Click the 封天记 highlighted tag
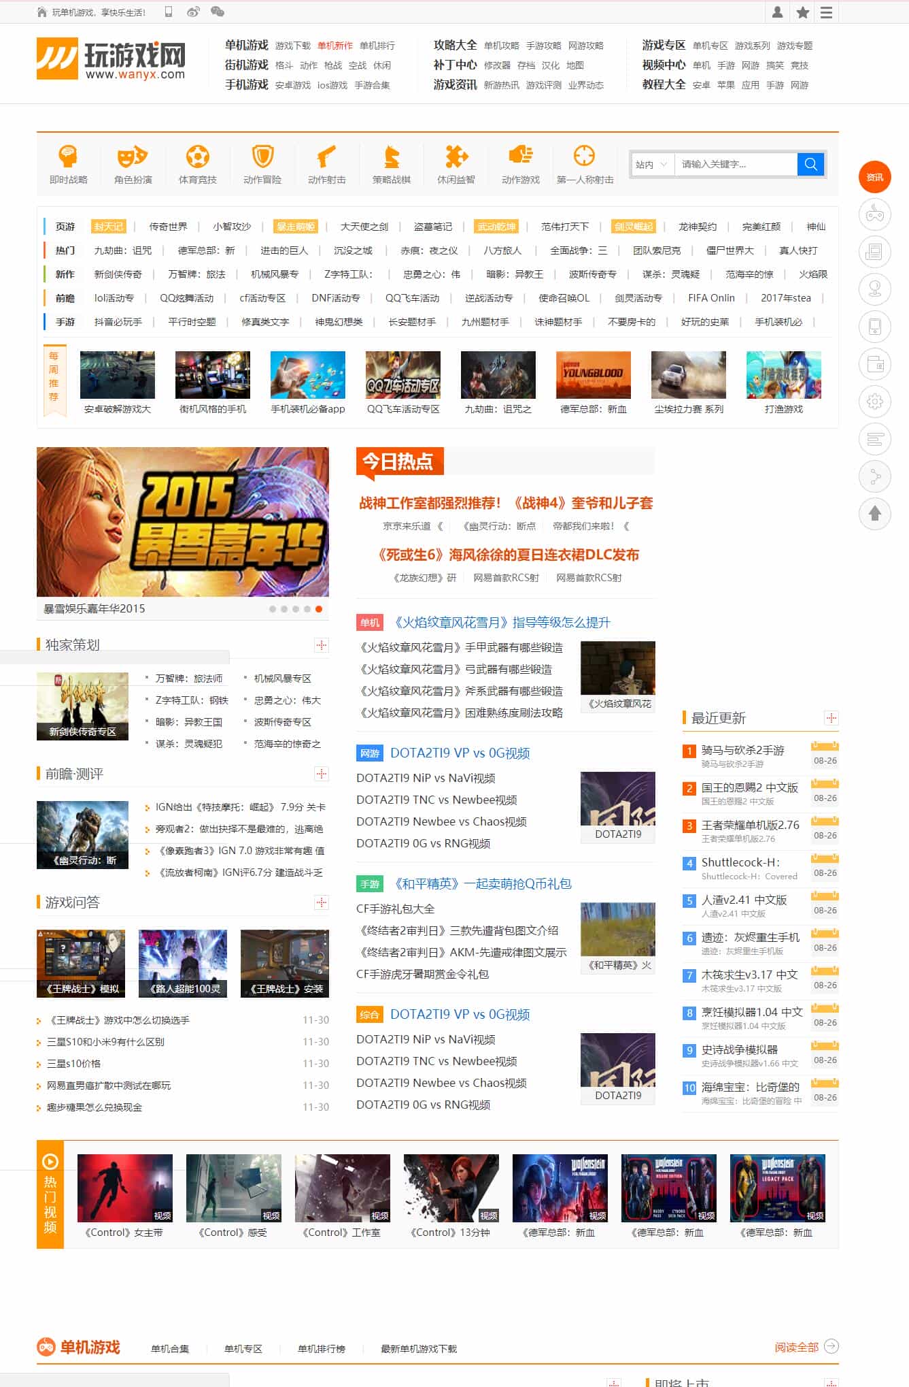909x1387 pixels. point(109,227)
